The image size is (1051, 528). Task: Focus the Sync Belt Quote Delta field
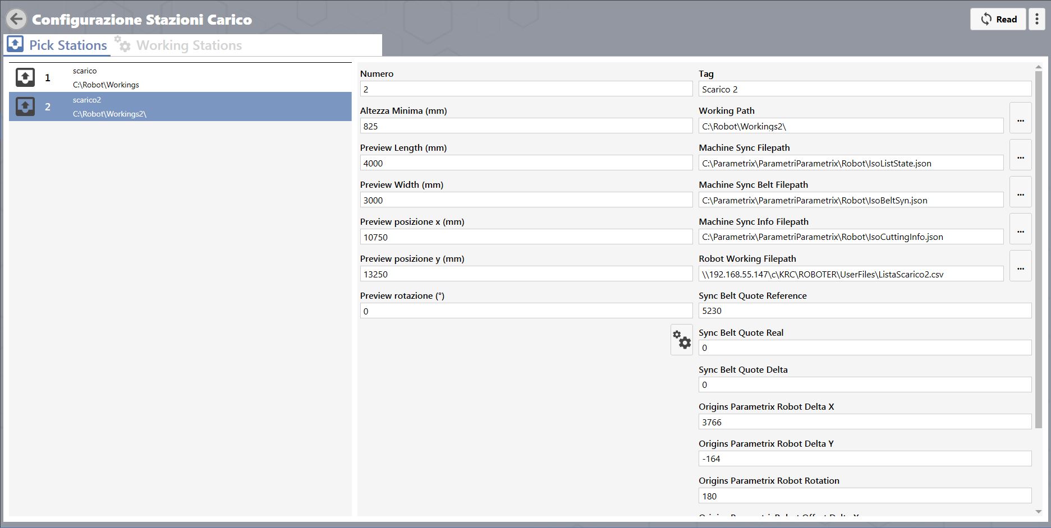coord(865,385)
